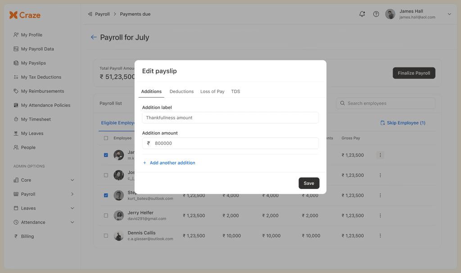
Task: Uncheck Stephanie's row checkbox
Action: [106, 195]
